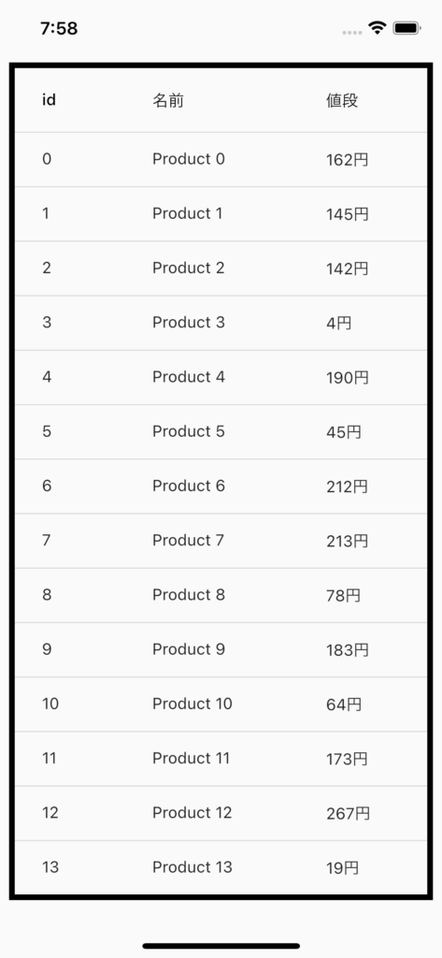The height and width of the screenshot is (958, 442).
Task: Click the id cell showing 10
Action: click(x=50, y=704)
